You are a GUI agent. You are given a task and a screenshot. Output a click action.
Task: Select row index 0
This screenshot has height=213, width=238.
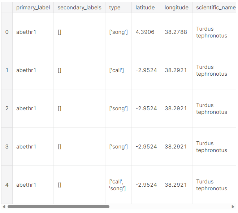pyautogui.click(x=7, y=32)
